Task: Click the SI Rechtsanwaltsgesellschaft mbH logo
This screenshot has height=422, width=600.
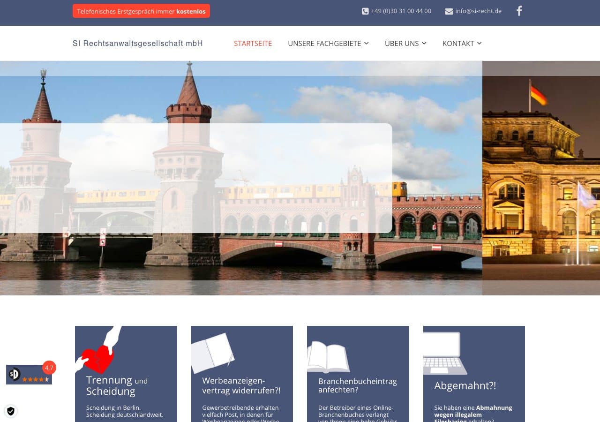Action: 137,43
